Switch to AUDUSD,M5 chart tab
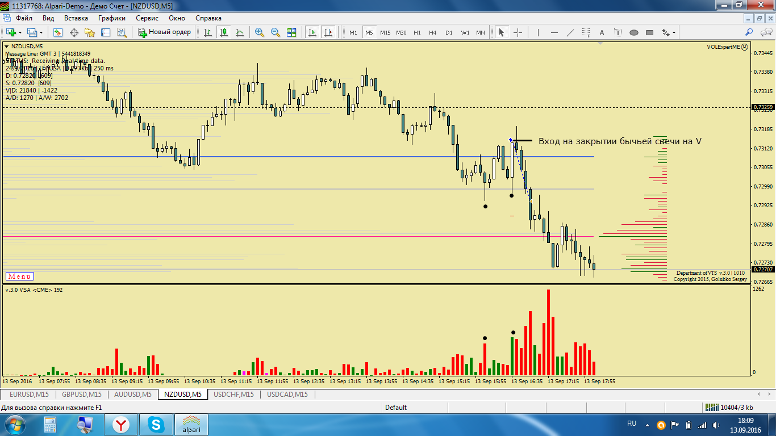Screen dimensions: 776x436 coord(133,394)
